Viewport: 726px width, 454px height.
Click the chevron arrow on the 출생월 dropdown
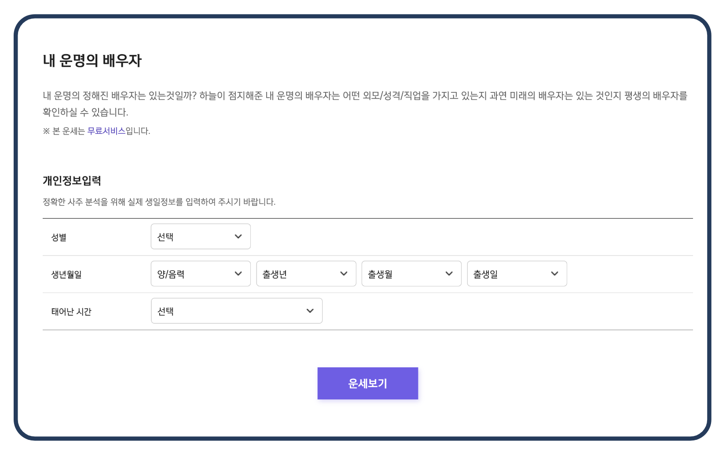click(x=449, y=273)
